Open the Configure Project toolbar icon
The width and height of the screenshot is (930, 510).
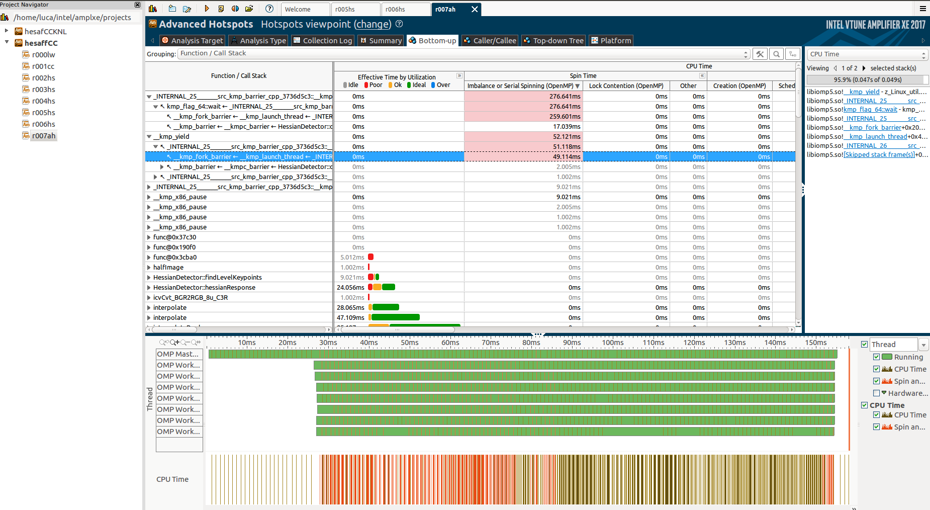tap(187, 9)
